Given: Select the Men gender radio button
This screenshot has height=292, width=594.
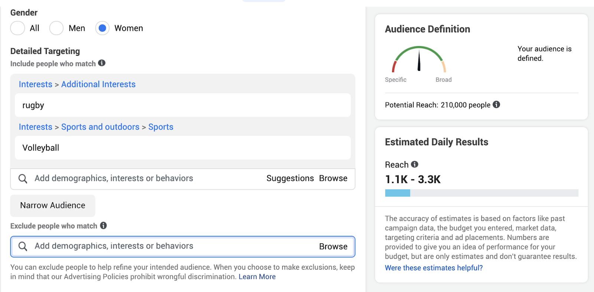Looking at the screenshot, I should [x=56, y=28].
